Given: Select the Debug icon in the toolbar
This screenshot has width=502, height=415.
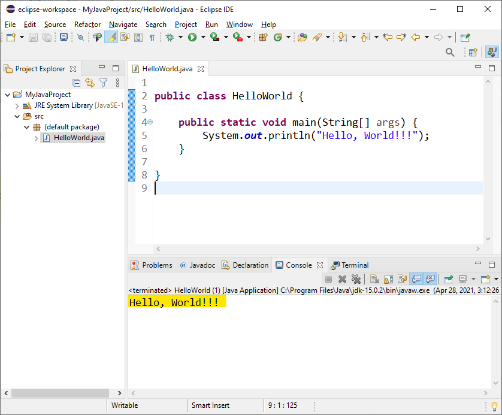Looking at the screenshot, I should (x=171, y=37).
